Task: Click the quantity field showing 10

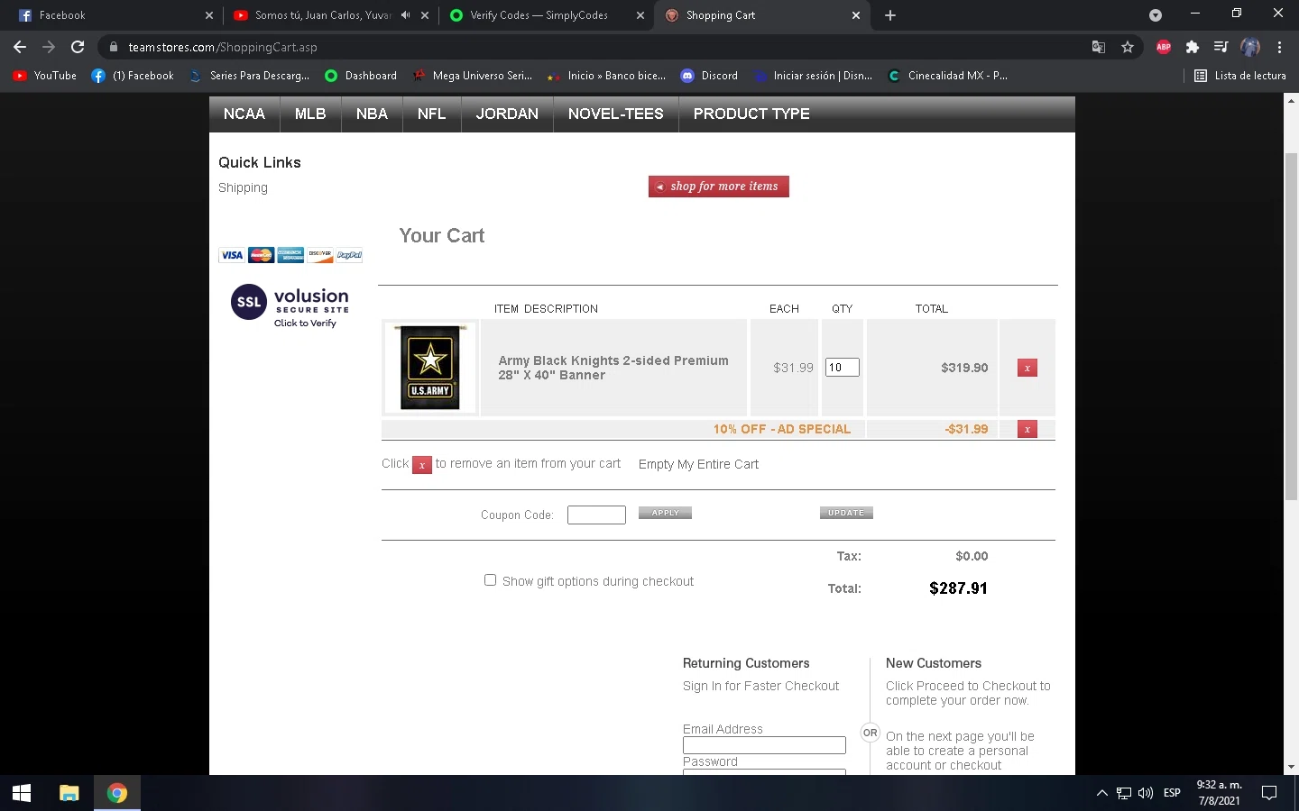Action: pyautogui.click(x=843, y=368)
